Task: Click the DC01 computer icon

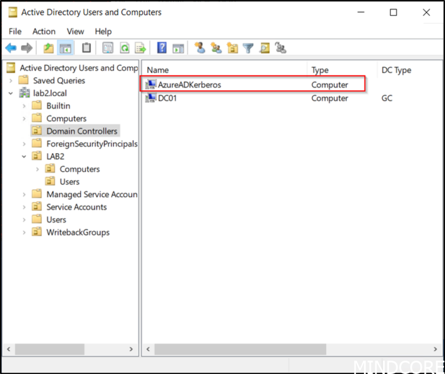Action: coord(151,97)
